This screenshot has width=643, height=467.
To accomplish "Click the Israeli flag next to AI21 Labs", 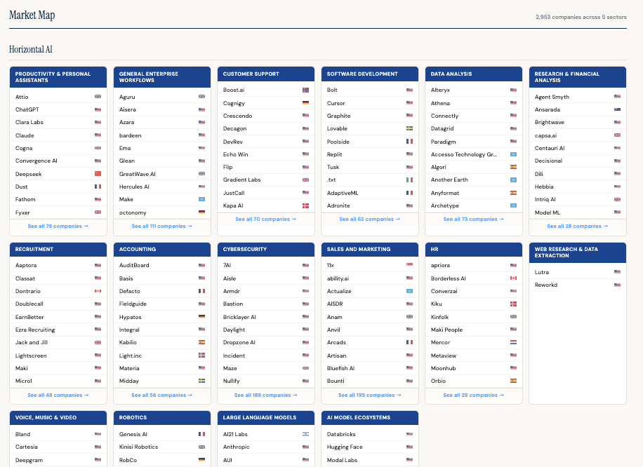I will (305, 433).
